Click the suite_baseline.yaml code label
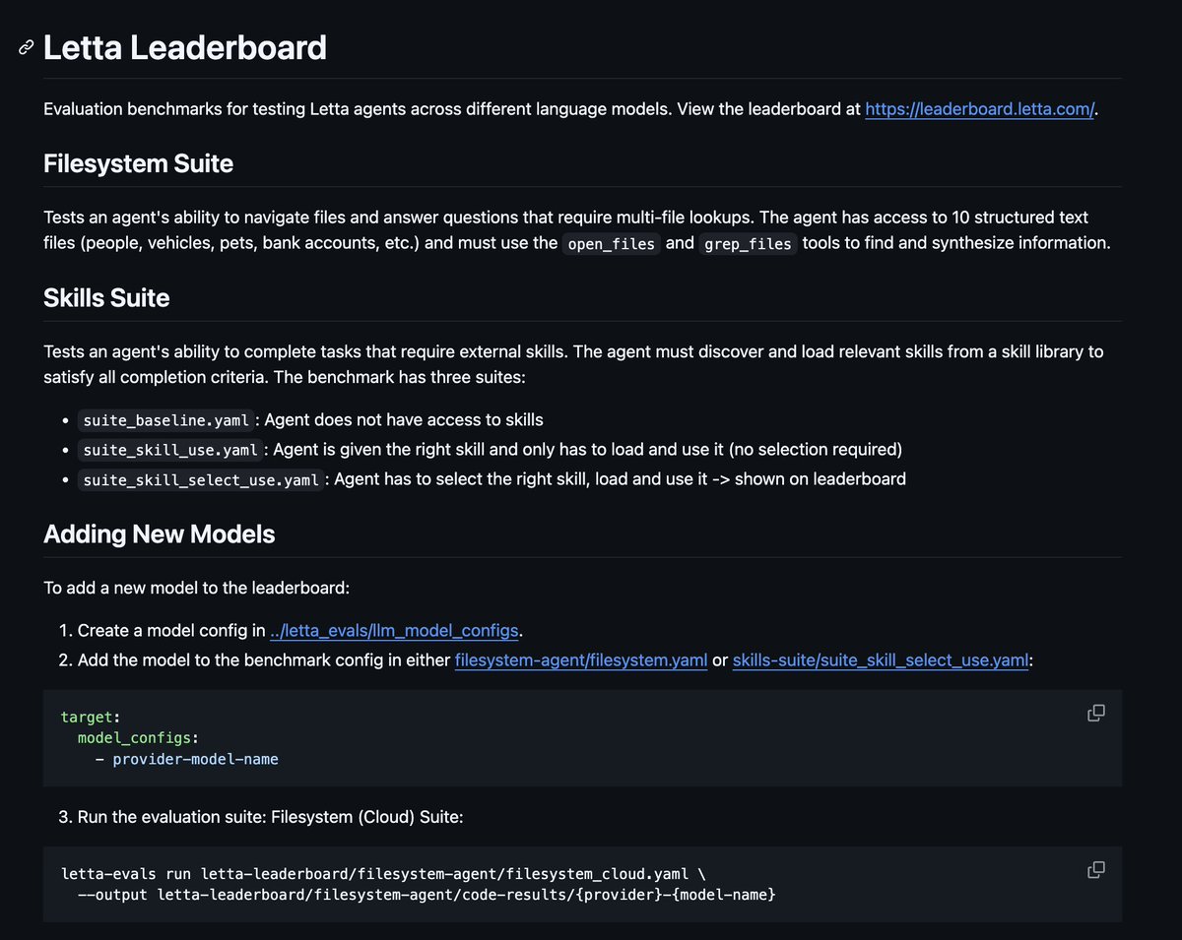This screenshot has height=940, width=1182. [165, 420]
